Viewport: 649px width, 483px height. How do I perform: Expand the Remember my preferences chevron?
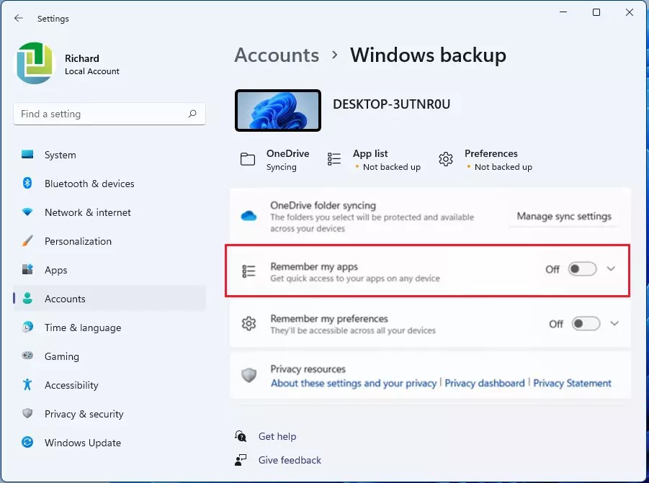(614, 323)
